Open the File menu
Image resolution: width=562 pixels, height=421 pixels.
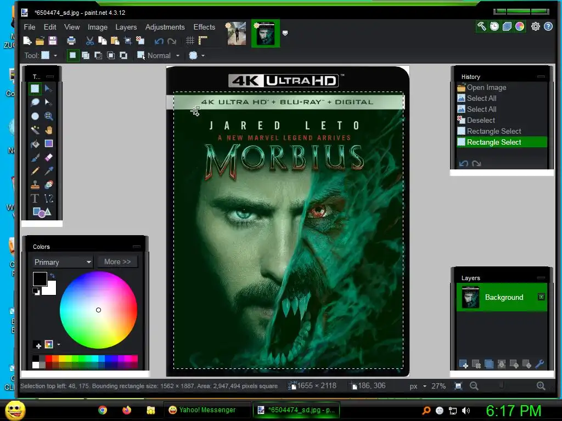click(x=30, y=27)
